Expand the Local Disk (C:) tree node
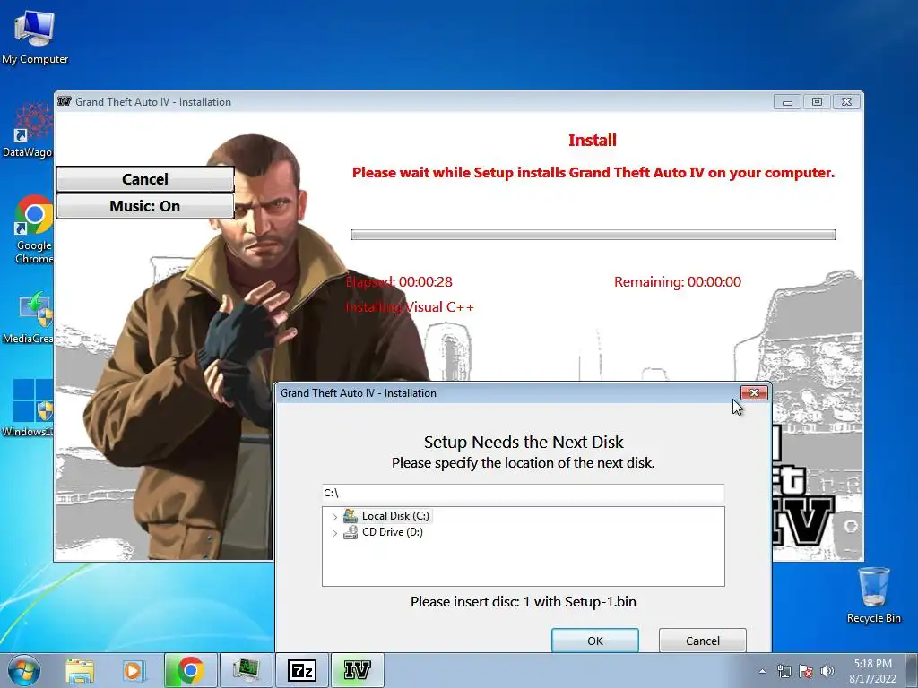 pos(334,517)
